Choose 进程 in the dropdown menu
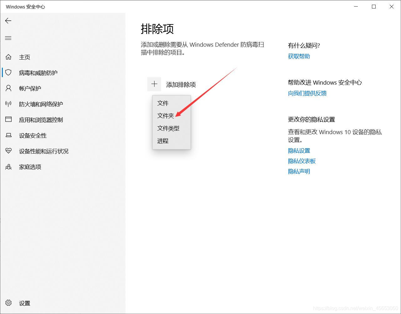This screenshot has width=401, height=314. [x=171, y=141]
